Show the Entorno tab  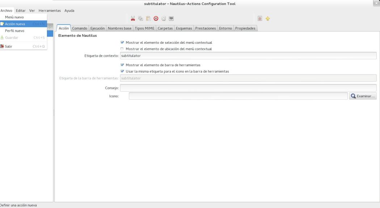(x=225, y=28)
